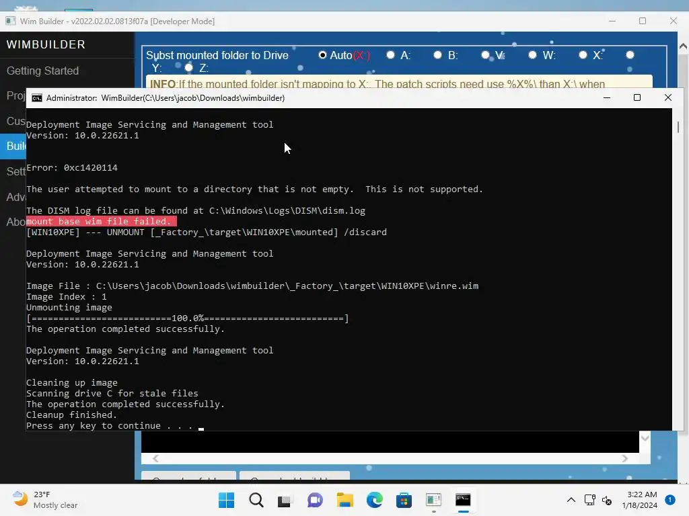Click the 'Press any key to continue' line
The width and height of the screenshot is (689, 516).
point(110,425)
